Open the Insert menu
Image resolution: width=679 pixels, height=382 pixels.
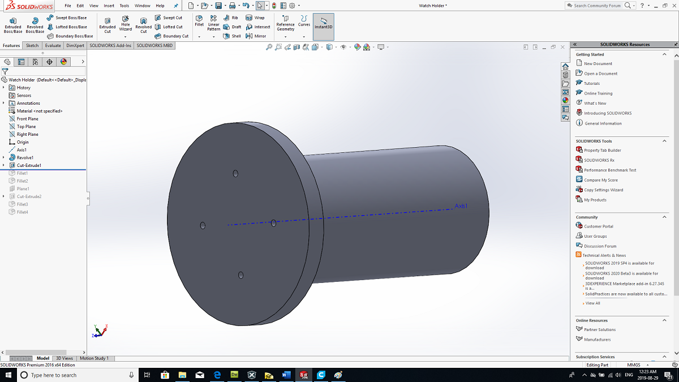(109, 6)
